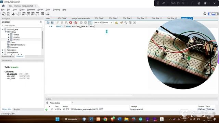Open the File menu
The width and height of the screenshot is (219, 123).
click(x=3, y=10)
